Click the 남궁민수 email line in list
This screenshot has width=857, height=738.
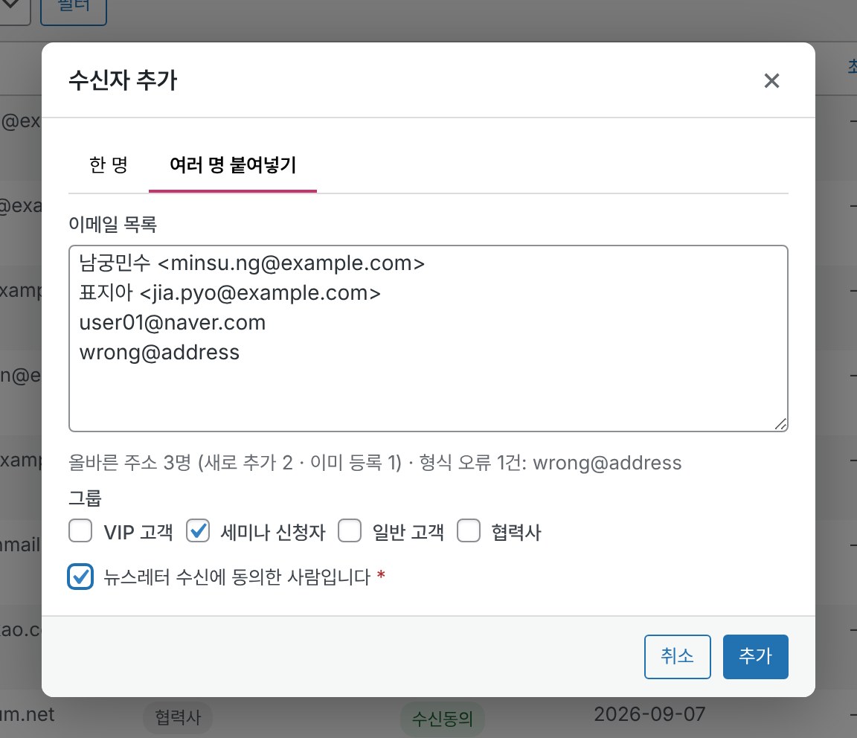[251, 263]
